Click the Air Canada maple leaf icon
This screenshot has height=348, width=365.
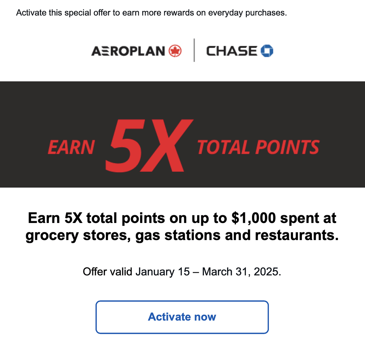pos(175,51)
